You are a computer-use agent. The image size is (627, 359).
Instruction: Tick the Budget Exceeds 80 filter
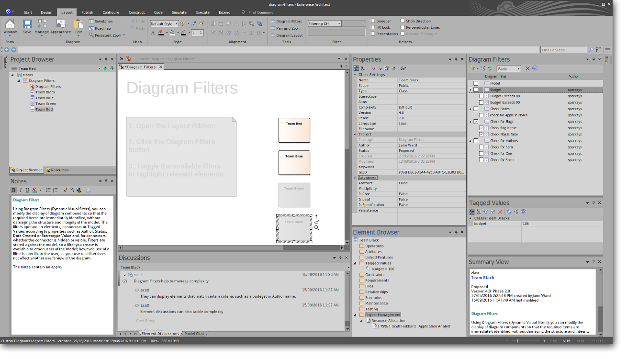tap(481, 96)
